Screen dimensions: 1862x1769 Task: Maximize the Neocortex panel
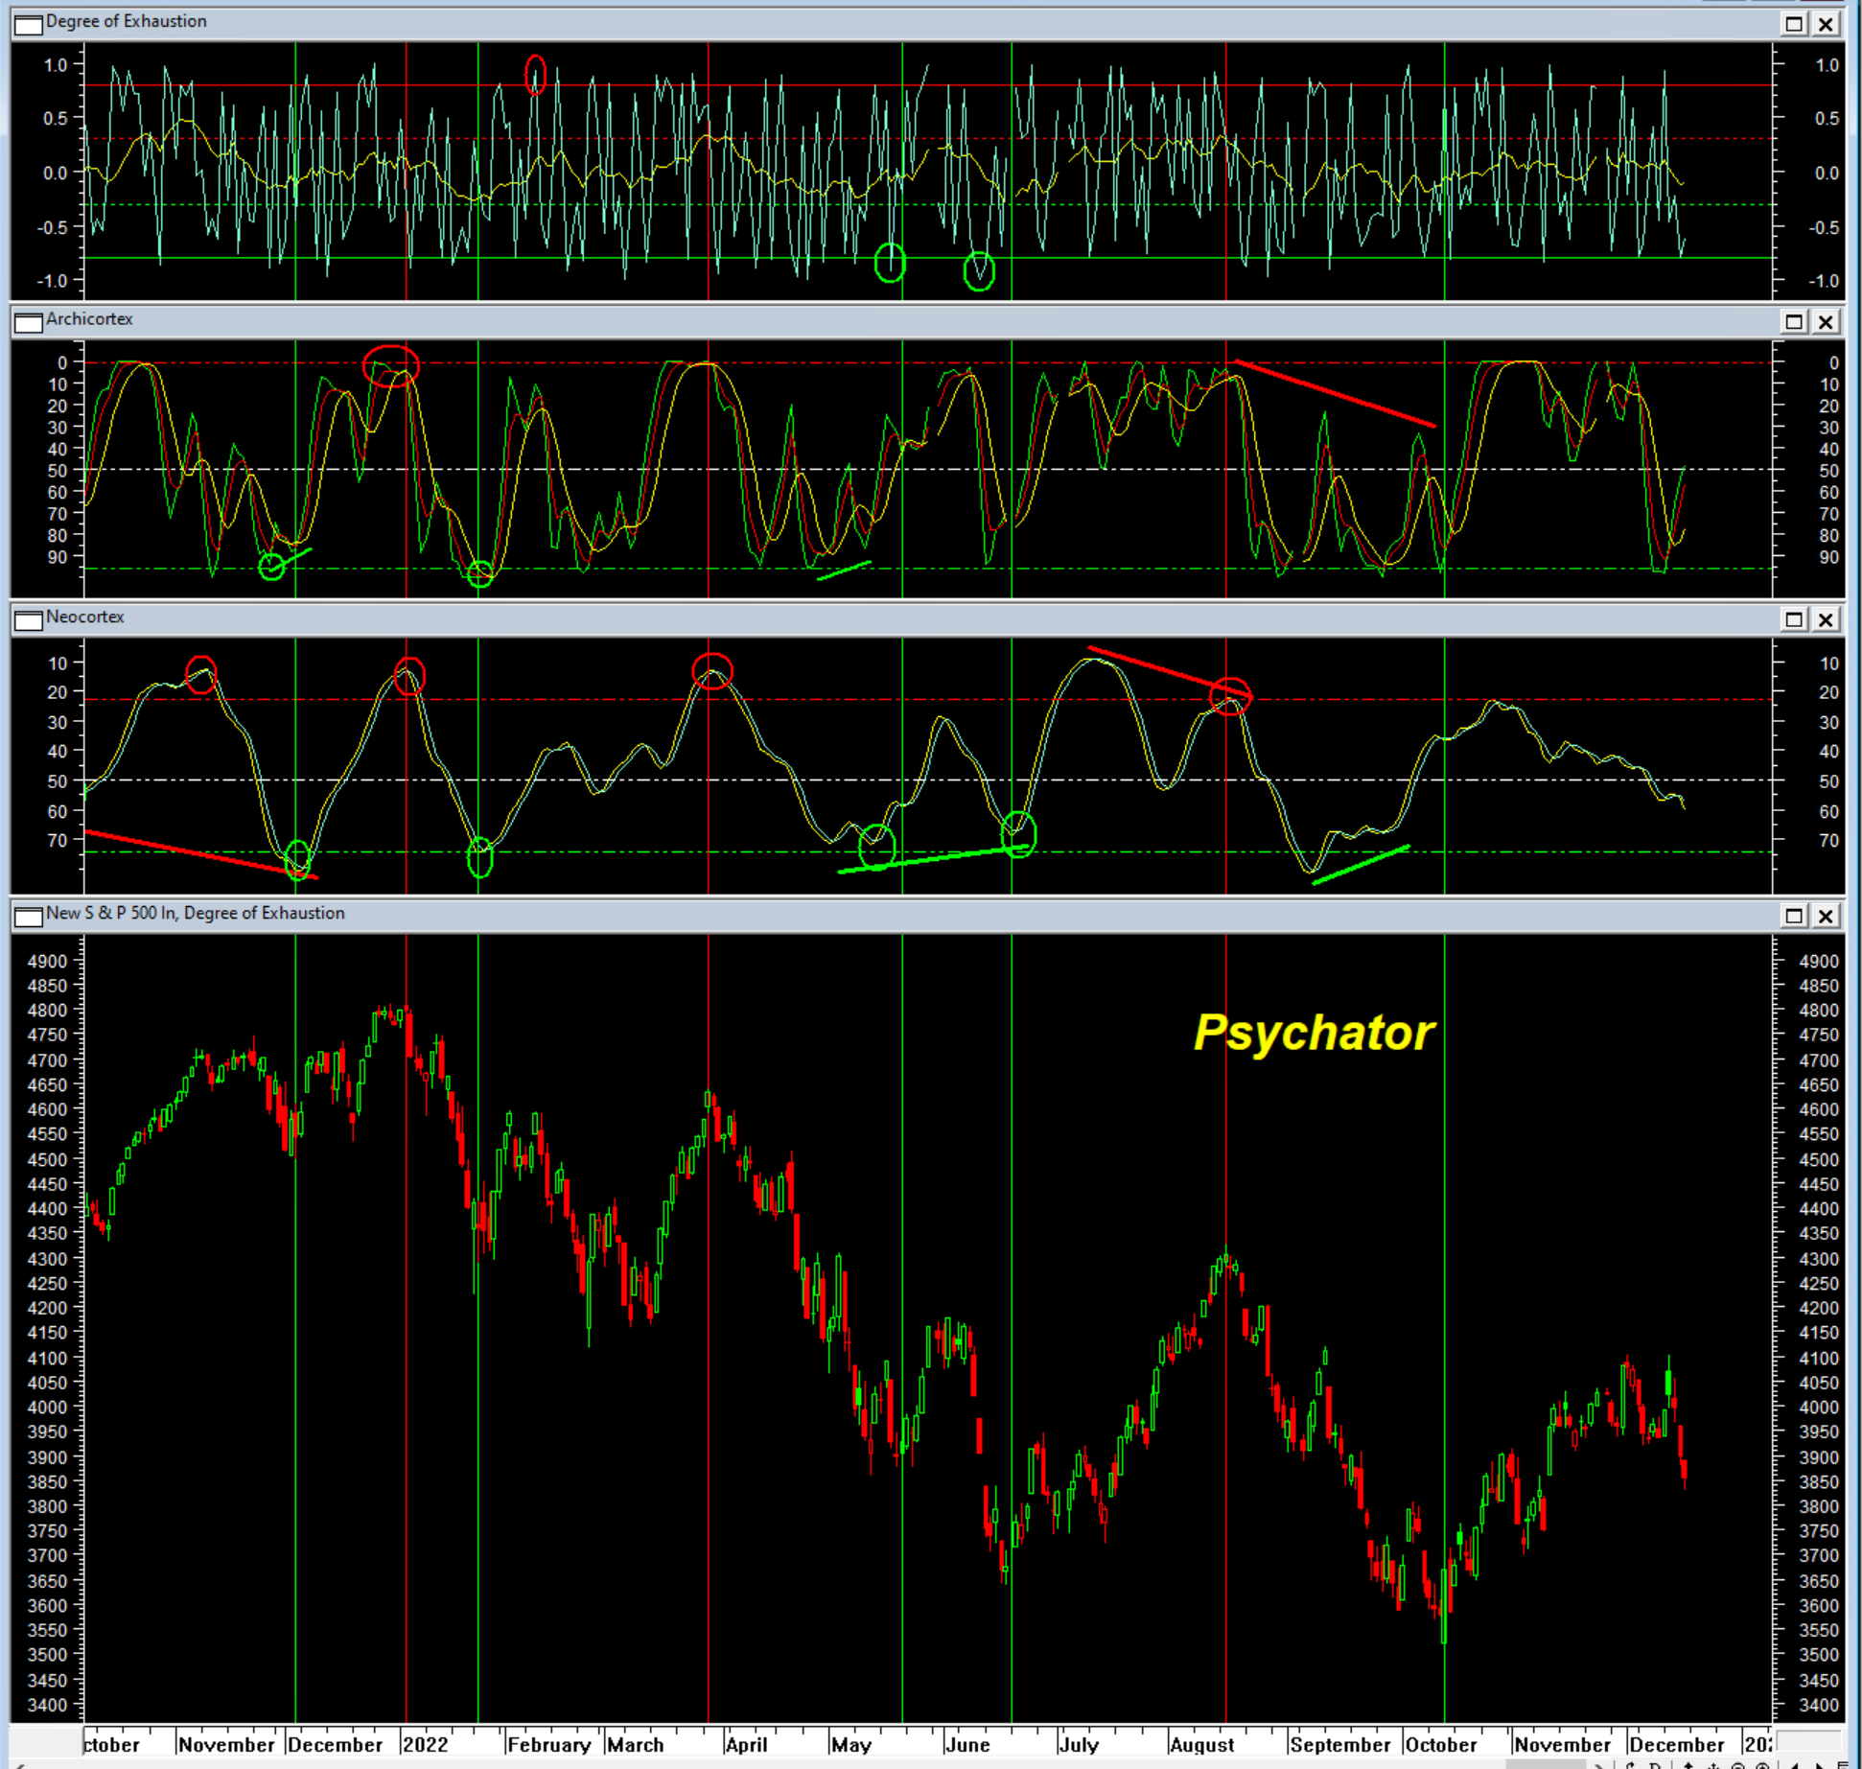pos(1794,619)
